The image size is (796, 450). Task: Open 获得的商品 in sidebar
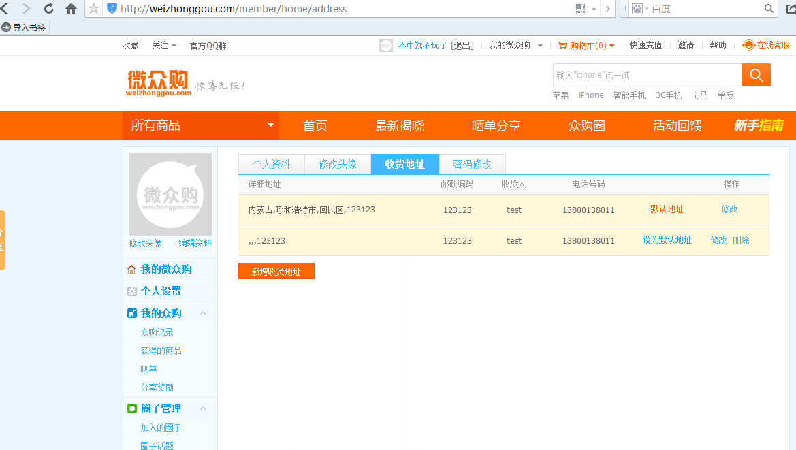161,351
